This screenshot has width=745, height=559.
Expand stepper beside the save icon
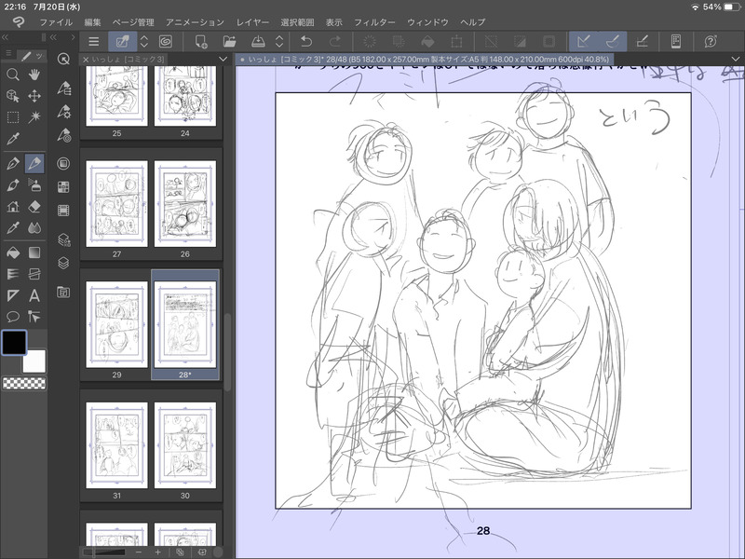[279, 42]
